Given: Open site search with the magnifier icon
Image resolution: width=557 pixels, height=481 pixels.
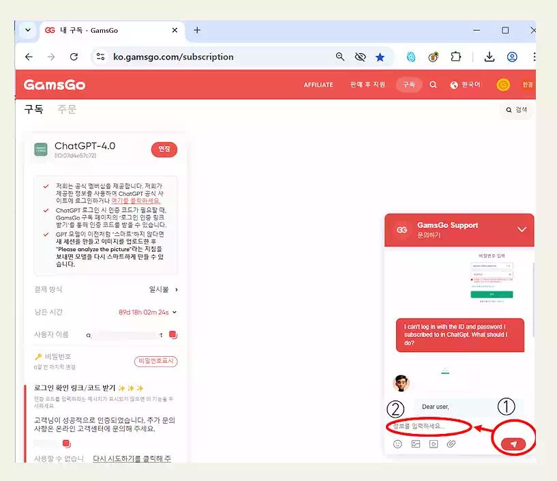Looking at the screenshot, I should pyautogui.click(x=433, y=85).
